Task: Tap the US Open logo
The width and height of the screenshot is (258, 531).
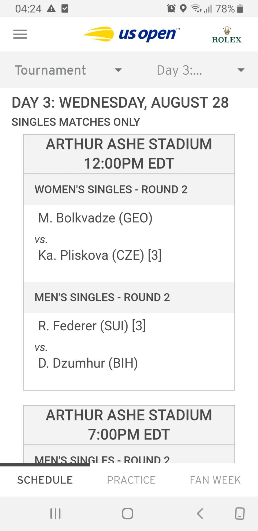Action: [x=131, y=34]
